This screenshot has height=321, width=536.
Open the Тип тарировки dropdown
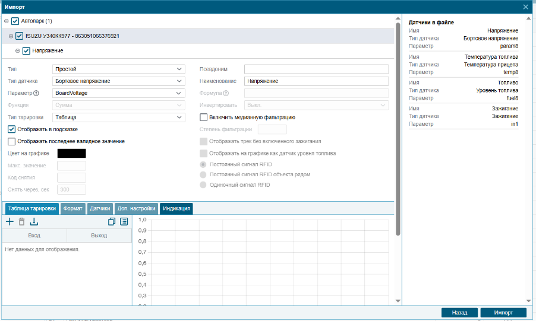pyautogui.click(x=119, y=117)
